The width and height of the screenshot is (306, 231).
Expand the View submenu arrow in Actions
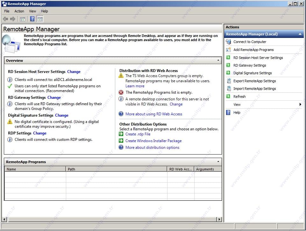coord(300,105)
